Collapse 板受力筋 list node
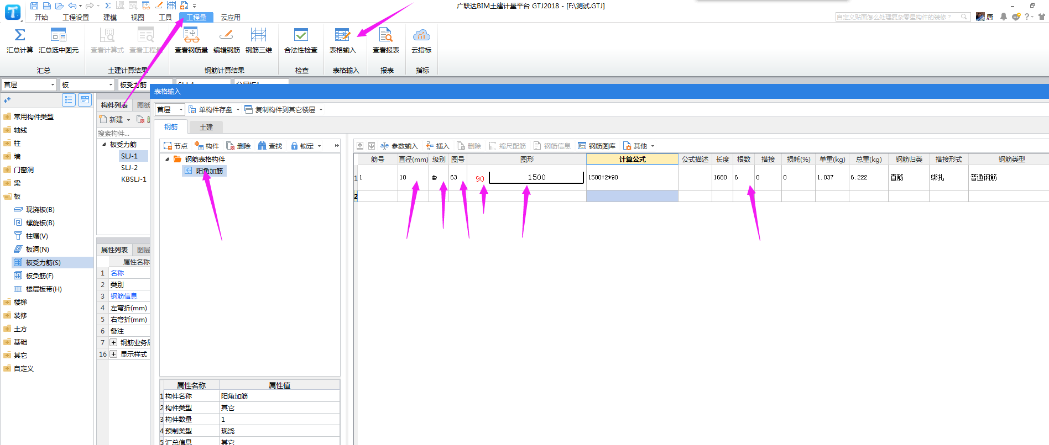The width and height of the screenshot is (1049, 445). (104, 144)
